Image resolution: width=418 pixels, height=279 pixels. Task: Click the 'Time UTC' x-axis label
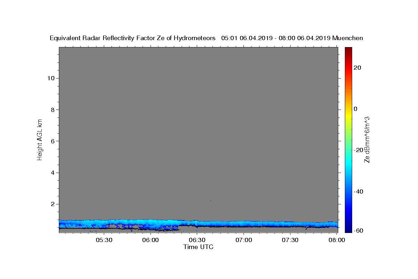(x=198, y=247)
